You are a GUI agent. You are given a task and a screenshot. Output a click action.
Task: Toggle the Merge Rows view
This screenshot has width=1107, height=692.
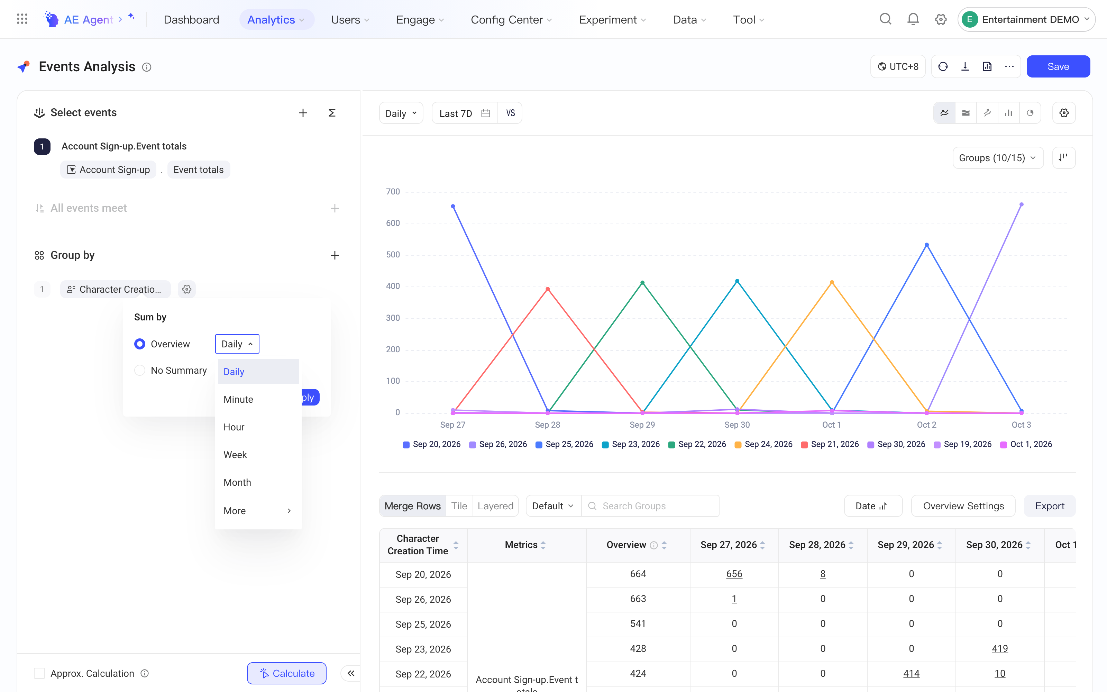pos(412,506)
